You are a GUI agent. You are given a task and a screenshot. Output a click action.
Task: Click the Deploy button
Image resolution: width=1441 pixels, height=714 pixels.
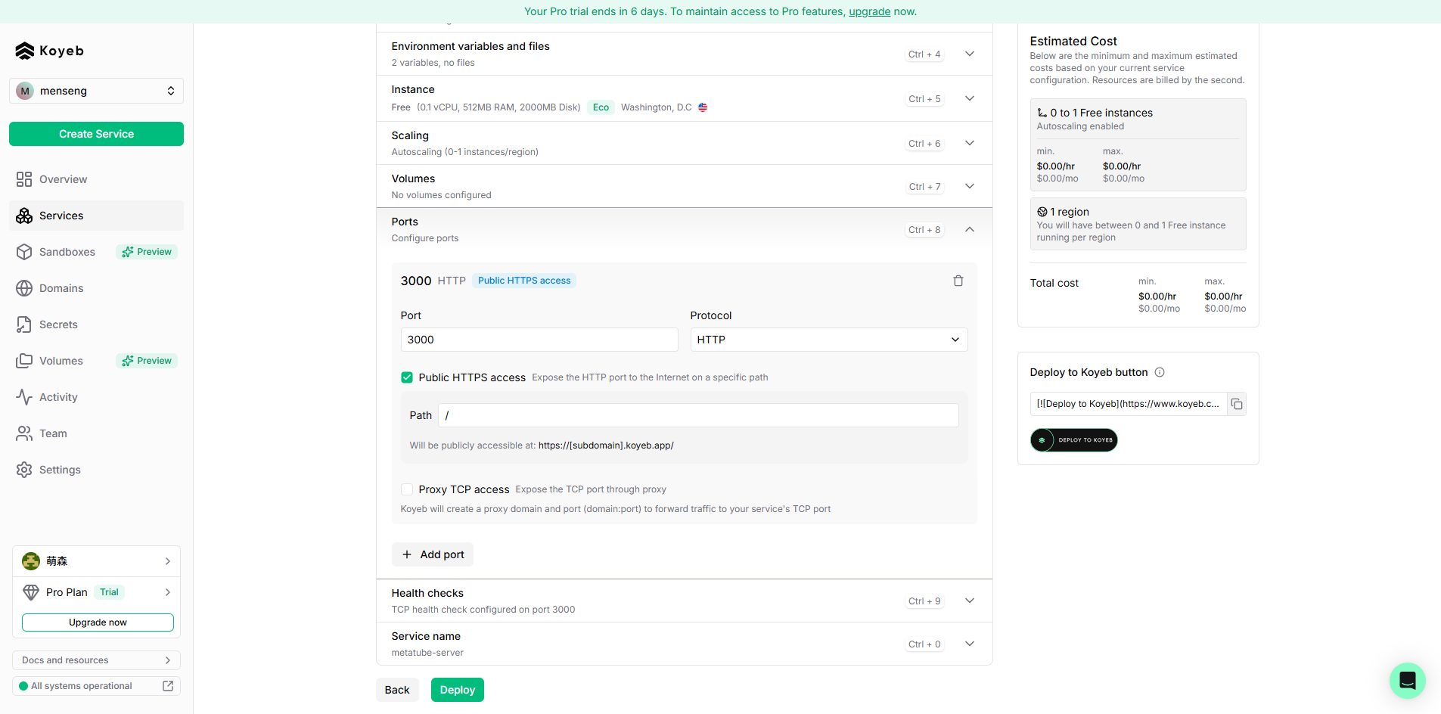point(457,689)
